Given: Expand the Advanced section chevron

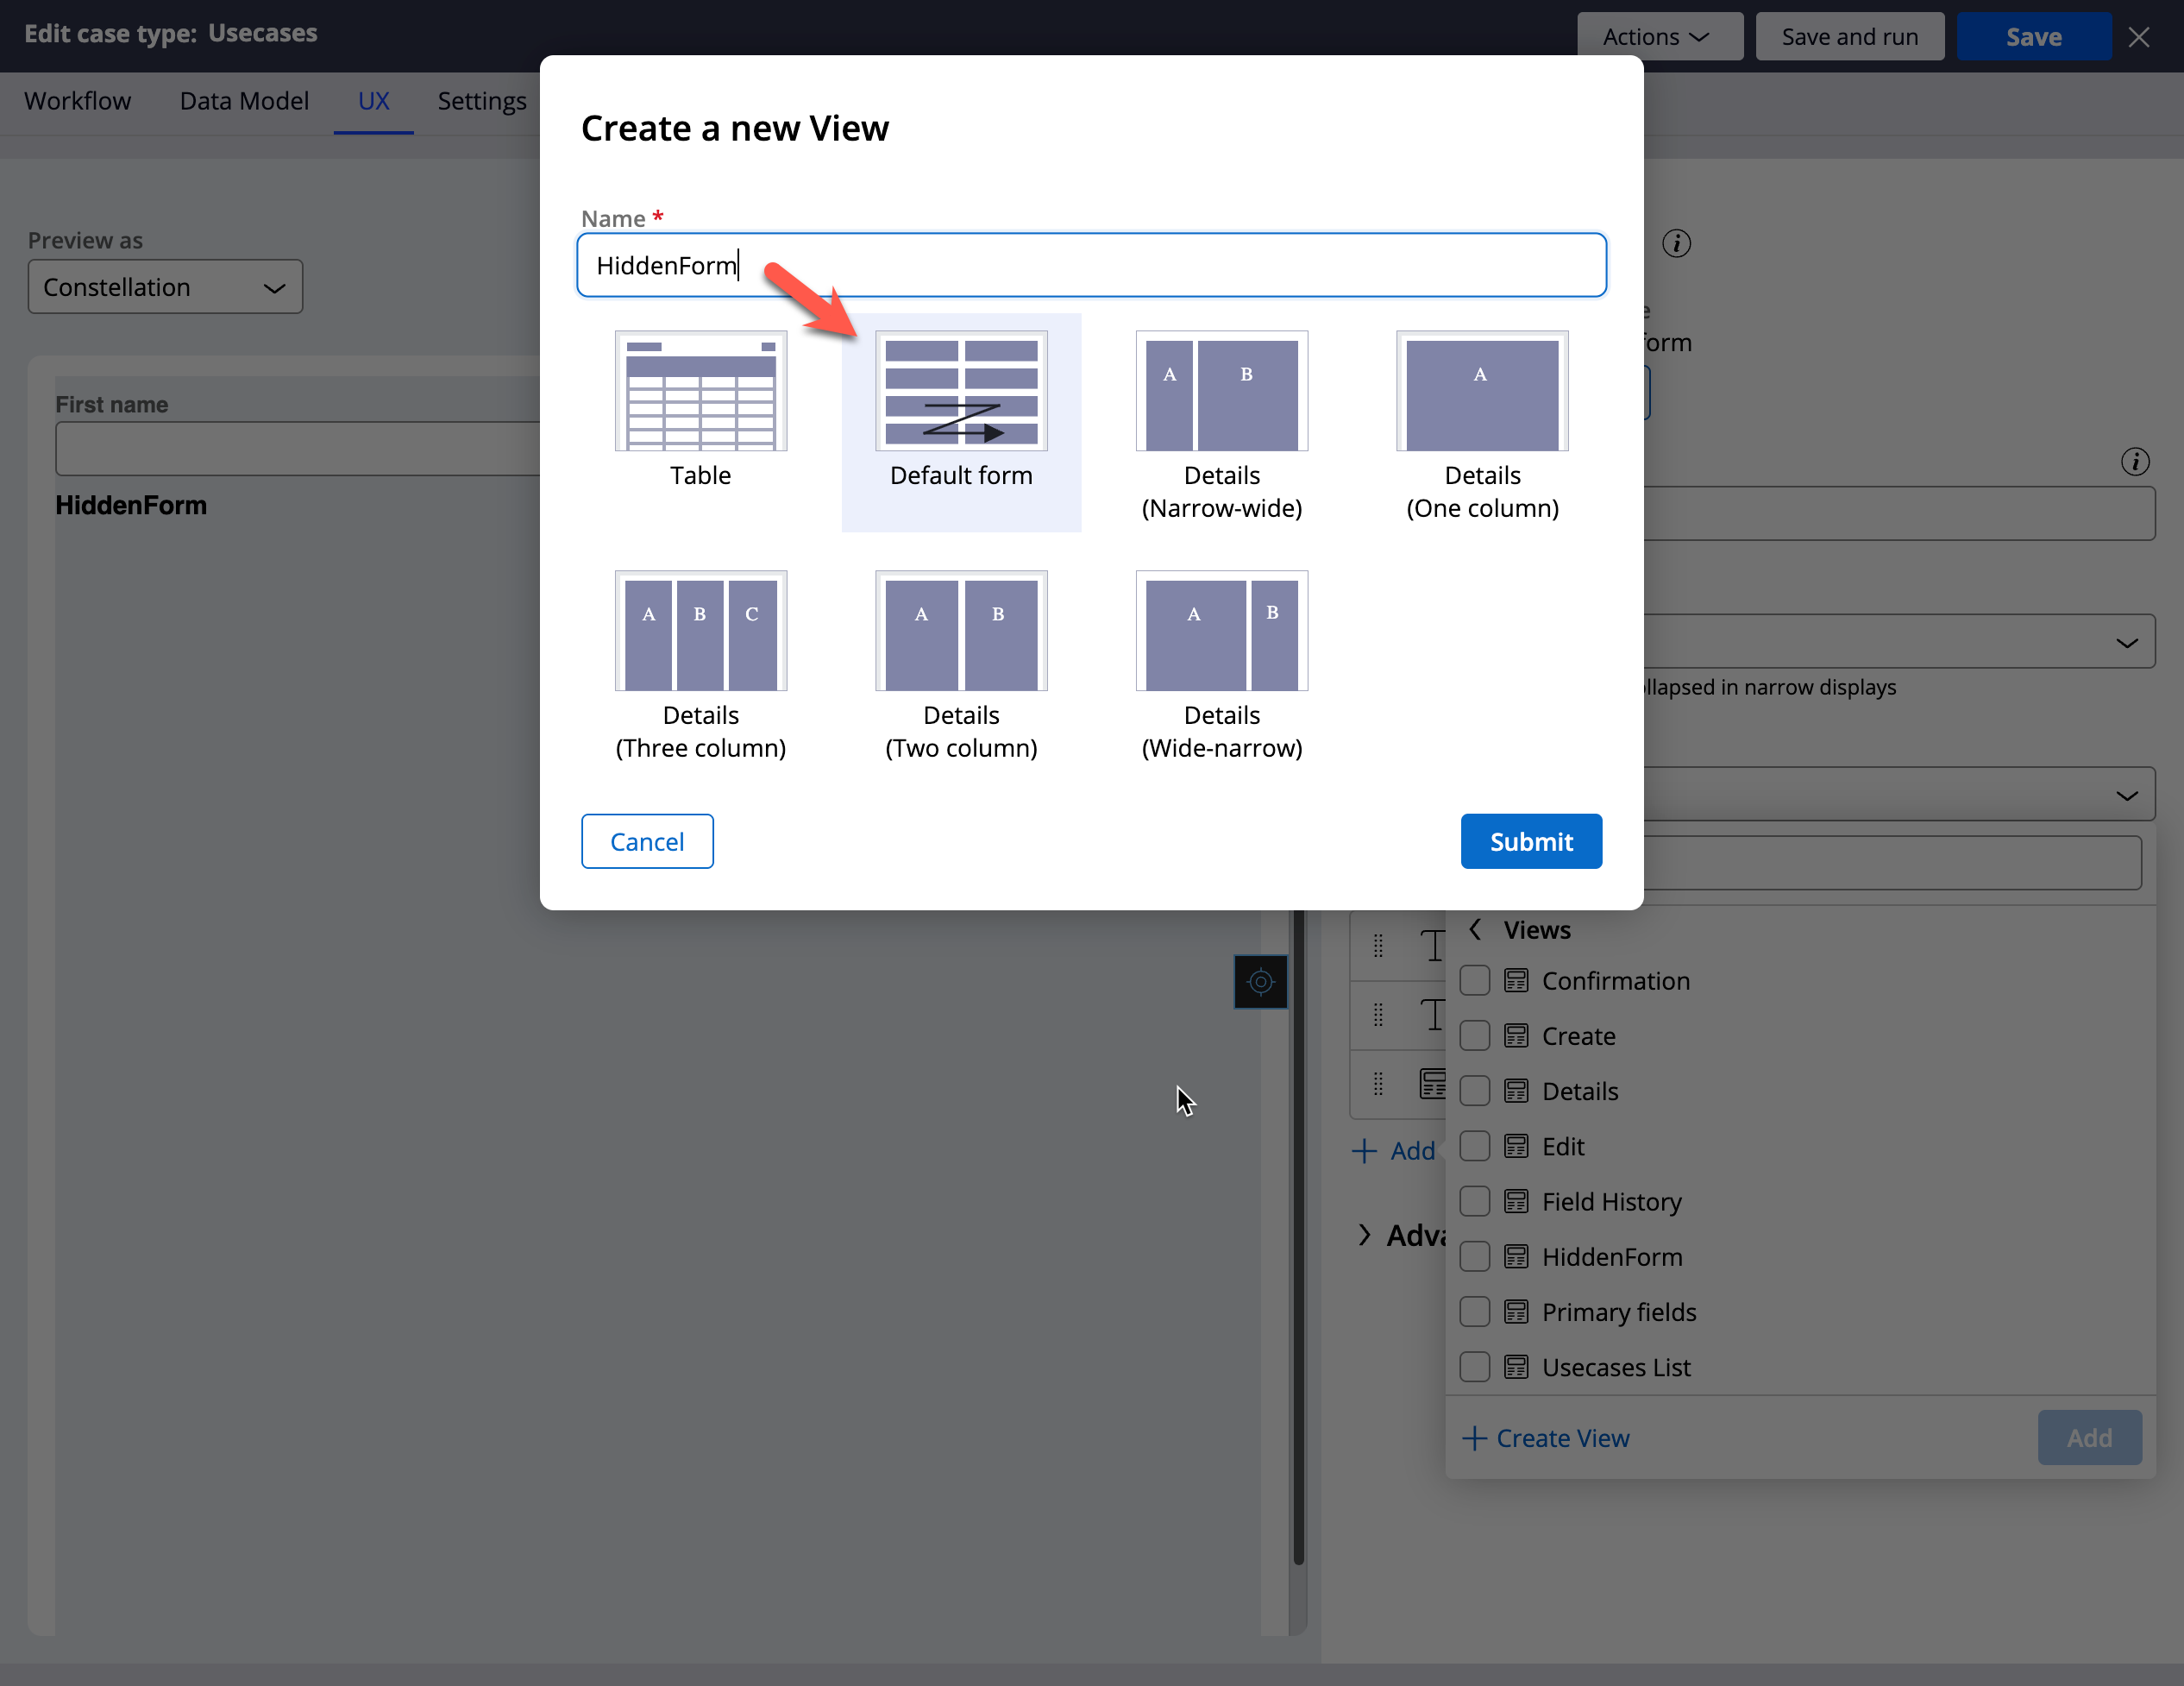Looking at the screenshot, I should point(1364,1236).
